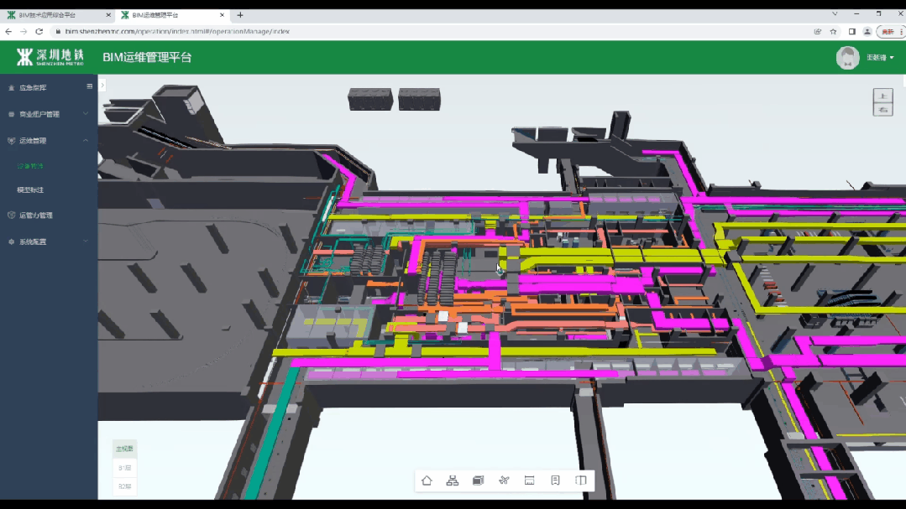This screenshot has width=906, height=509.
Task: Toggle the browser side panel icon
Action: pyautogui.click(x=851, y=31)
